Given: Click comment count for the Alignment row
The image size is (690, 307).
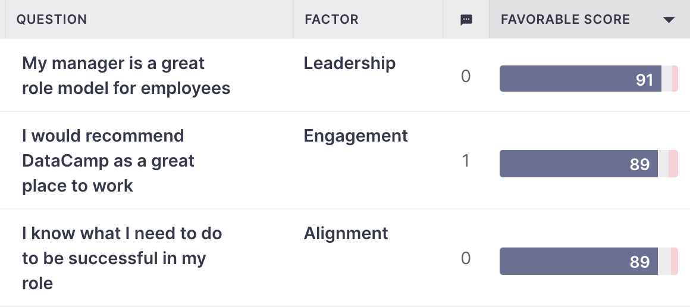Looking at the screenshot, I should point(466,259).
